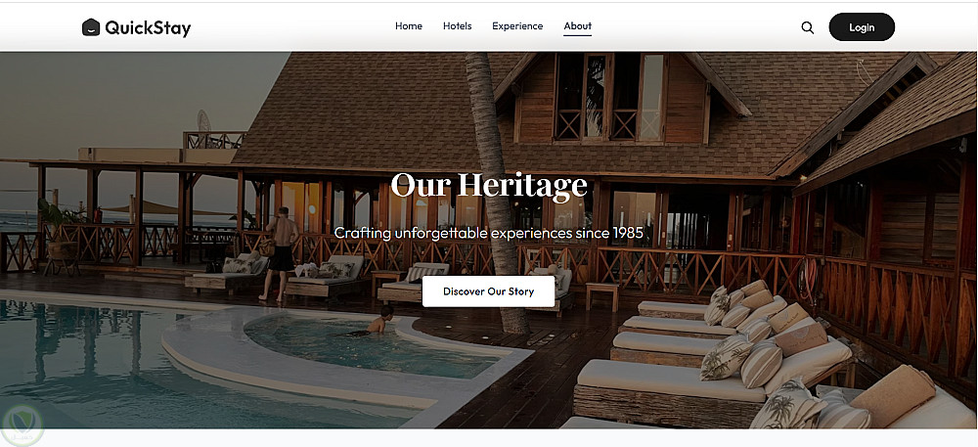Click the green shield watermark icon
Viewport: 978px width, 447px height.
pyautogui.click(x=22, y=425)
